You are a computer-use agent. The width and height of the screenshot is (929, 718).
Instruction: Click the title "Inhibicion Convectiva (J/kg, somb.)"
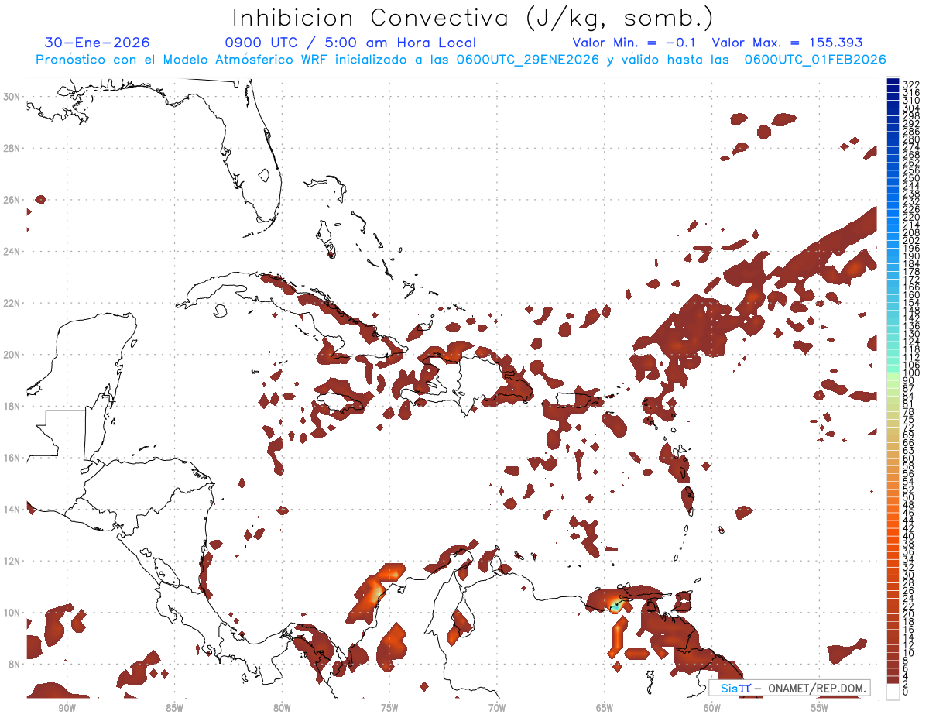point(472,18)
